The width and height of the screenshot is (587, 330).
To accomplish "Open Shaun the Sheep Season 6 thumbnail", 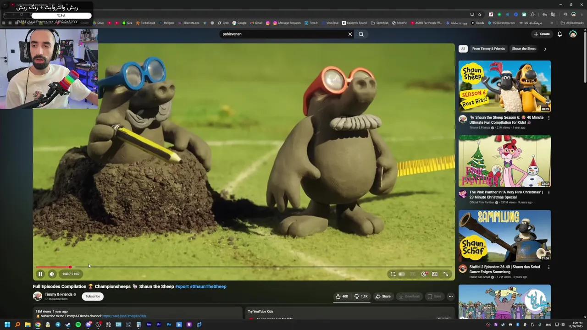I will [504, 86].
